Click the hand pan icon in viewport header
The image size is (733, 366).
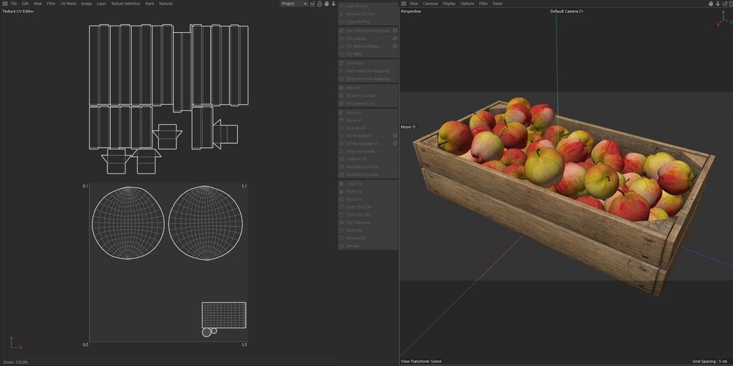pyautogui.click(x=710, y=3)
